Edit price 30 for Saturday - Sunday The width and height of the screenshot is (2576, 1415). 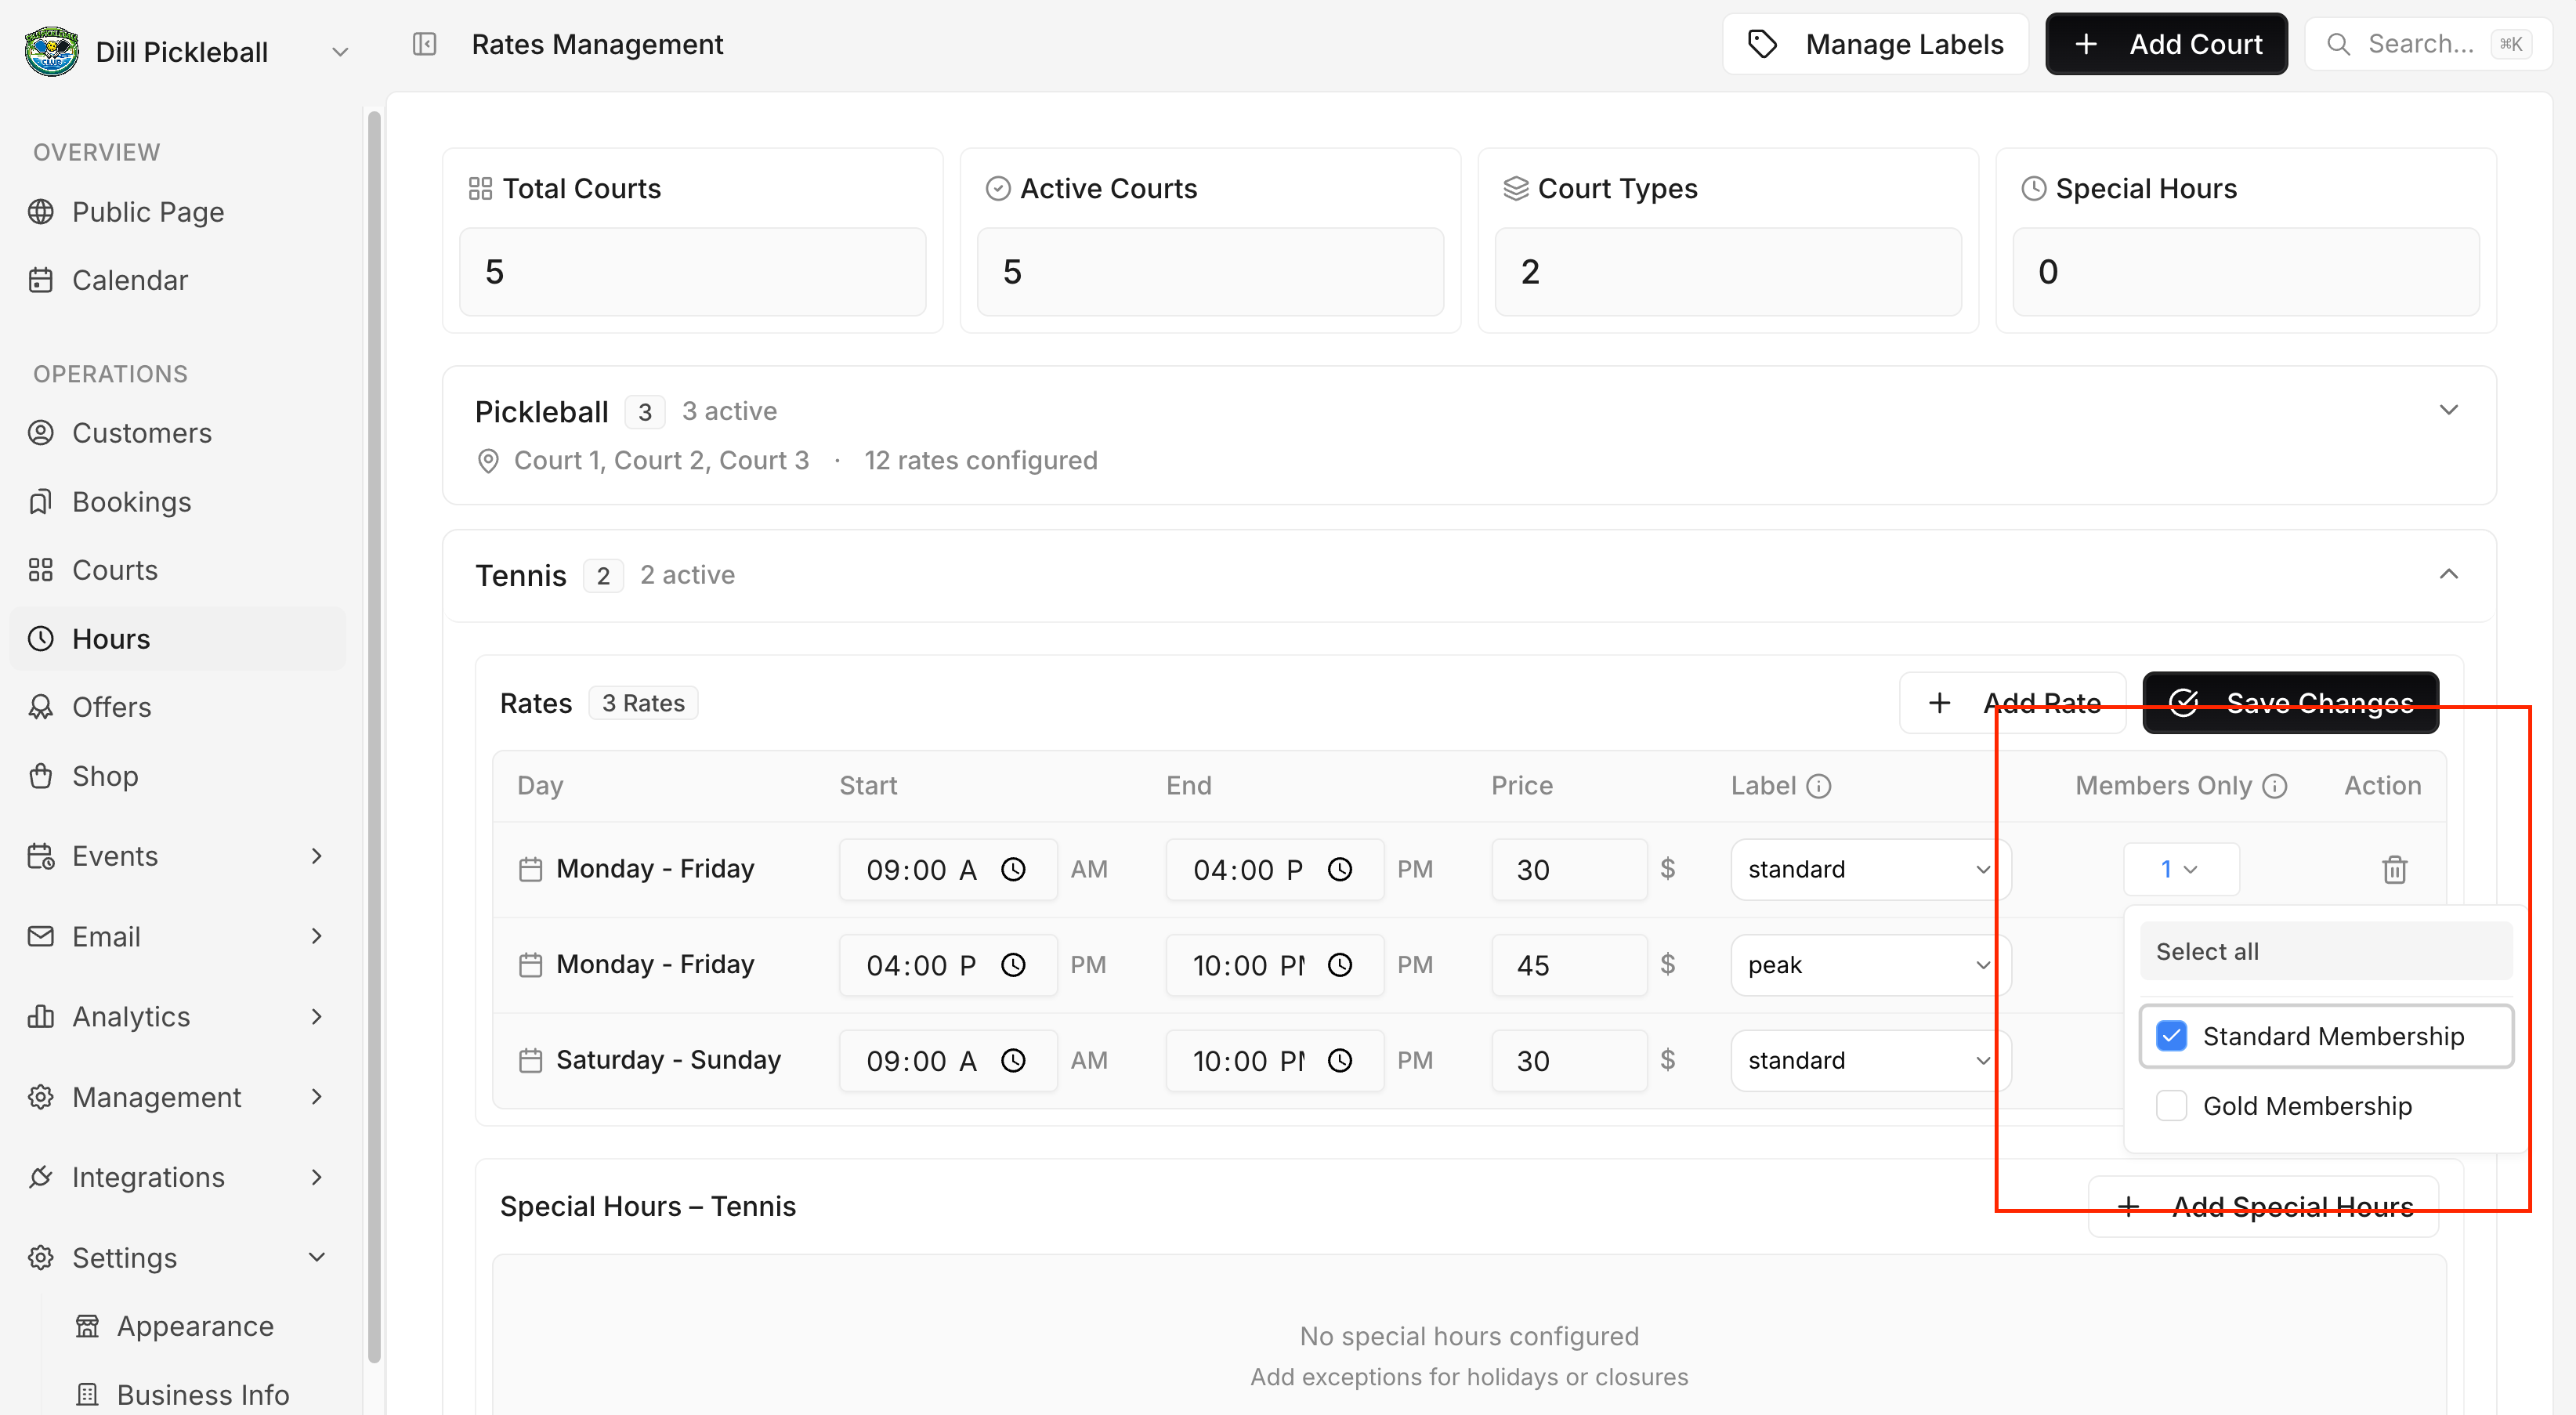1569,1060
